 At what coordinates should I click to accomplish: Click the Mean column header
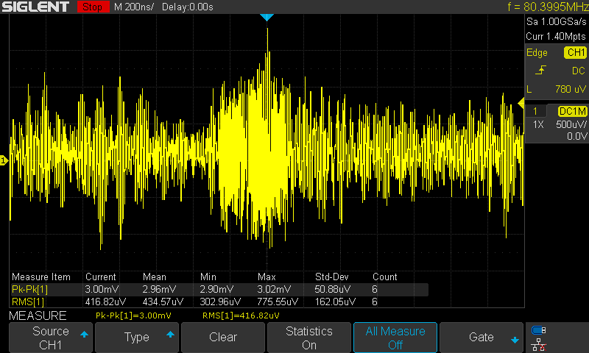coord(155,277)
